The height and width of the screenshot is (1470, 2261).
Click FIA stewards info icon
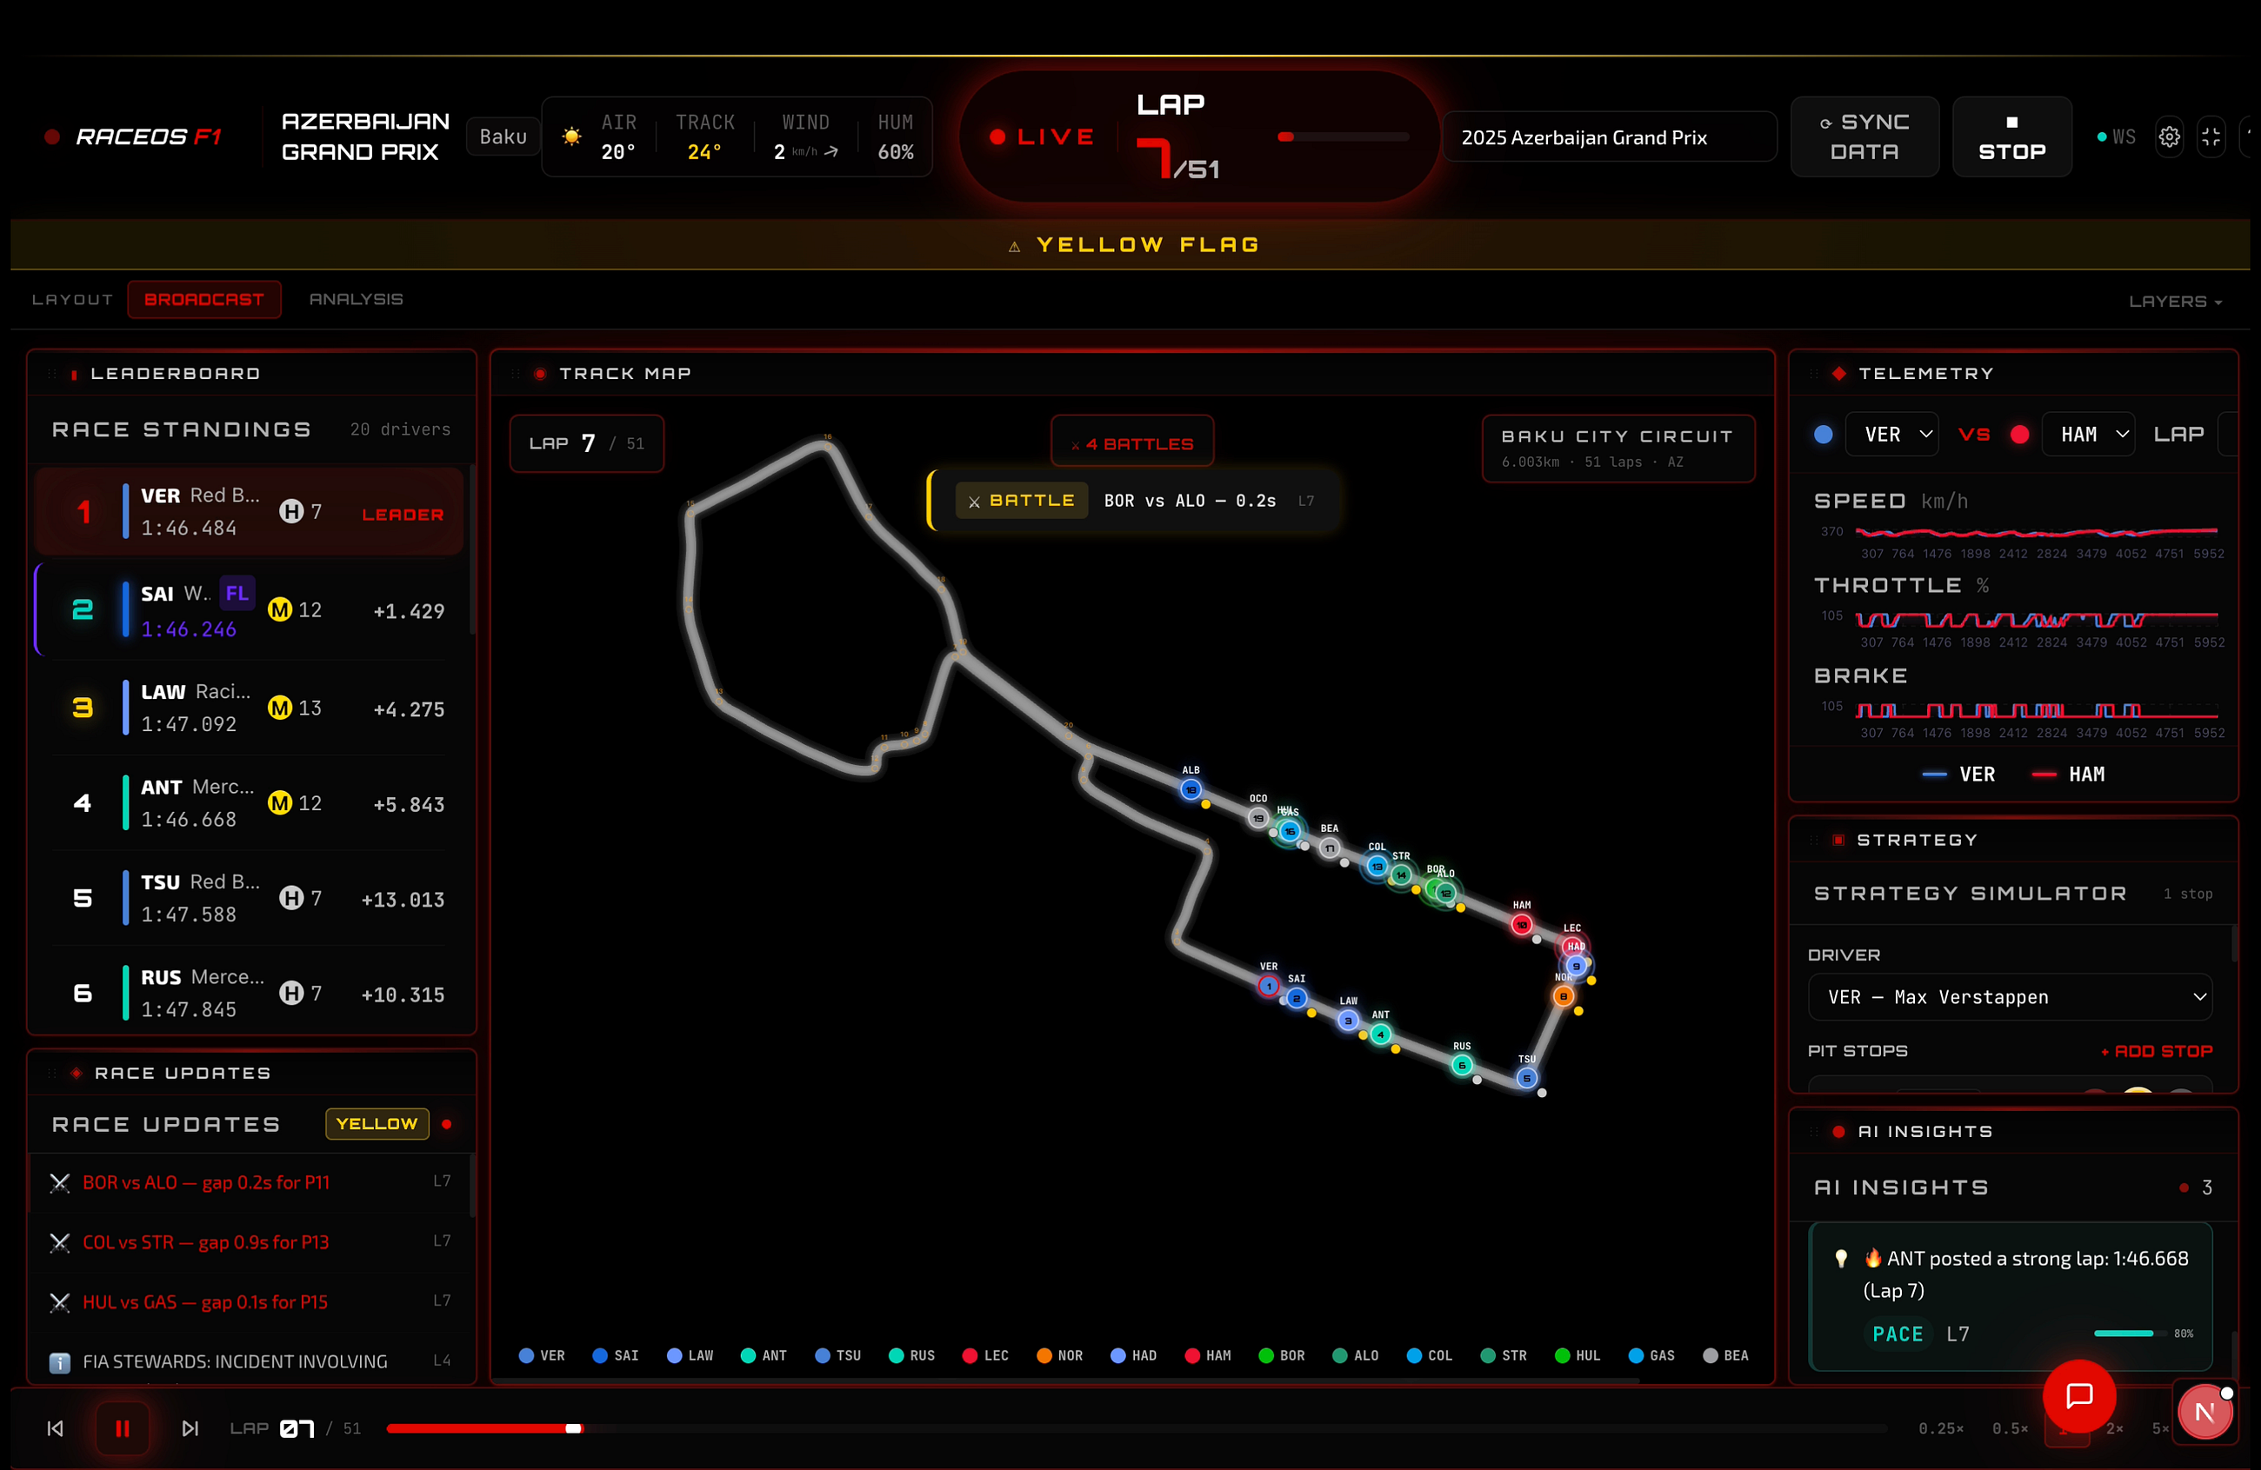pos(59,1363)
